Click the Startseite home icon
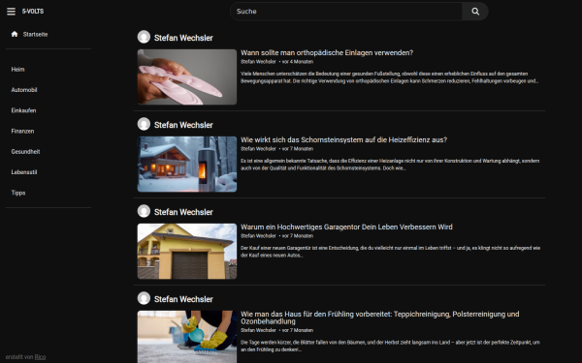 point(15,34)
